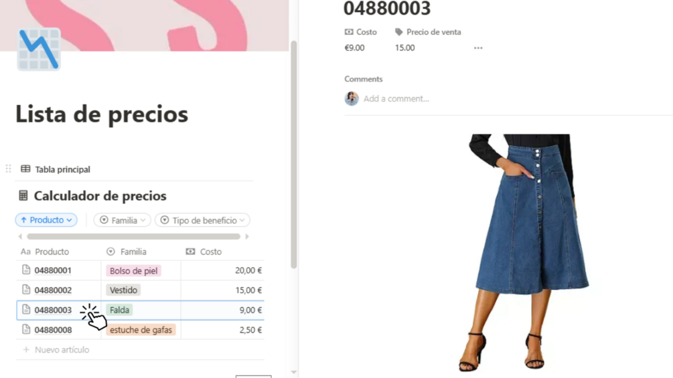Click page icon of row 04880008
The width and height of the screenshot is (673, 378).
[x=26, y=330]
